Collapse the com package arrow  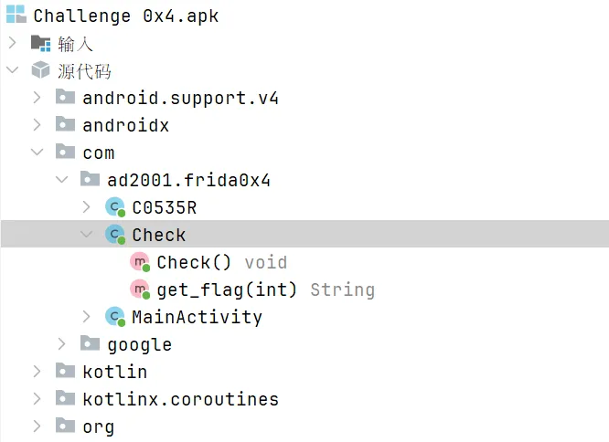point(37,153)
